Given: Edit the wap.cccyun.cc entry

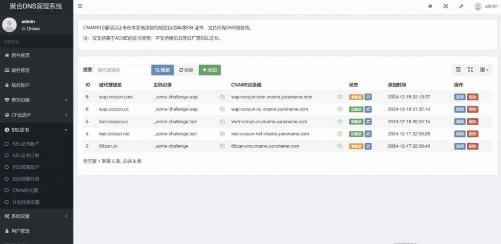Looking at the screenshot, I should tap(460, 109).
